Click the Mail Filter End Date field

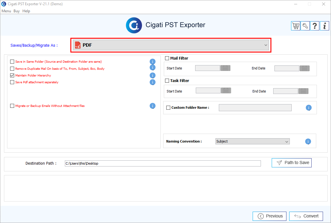click(287, 68)
